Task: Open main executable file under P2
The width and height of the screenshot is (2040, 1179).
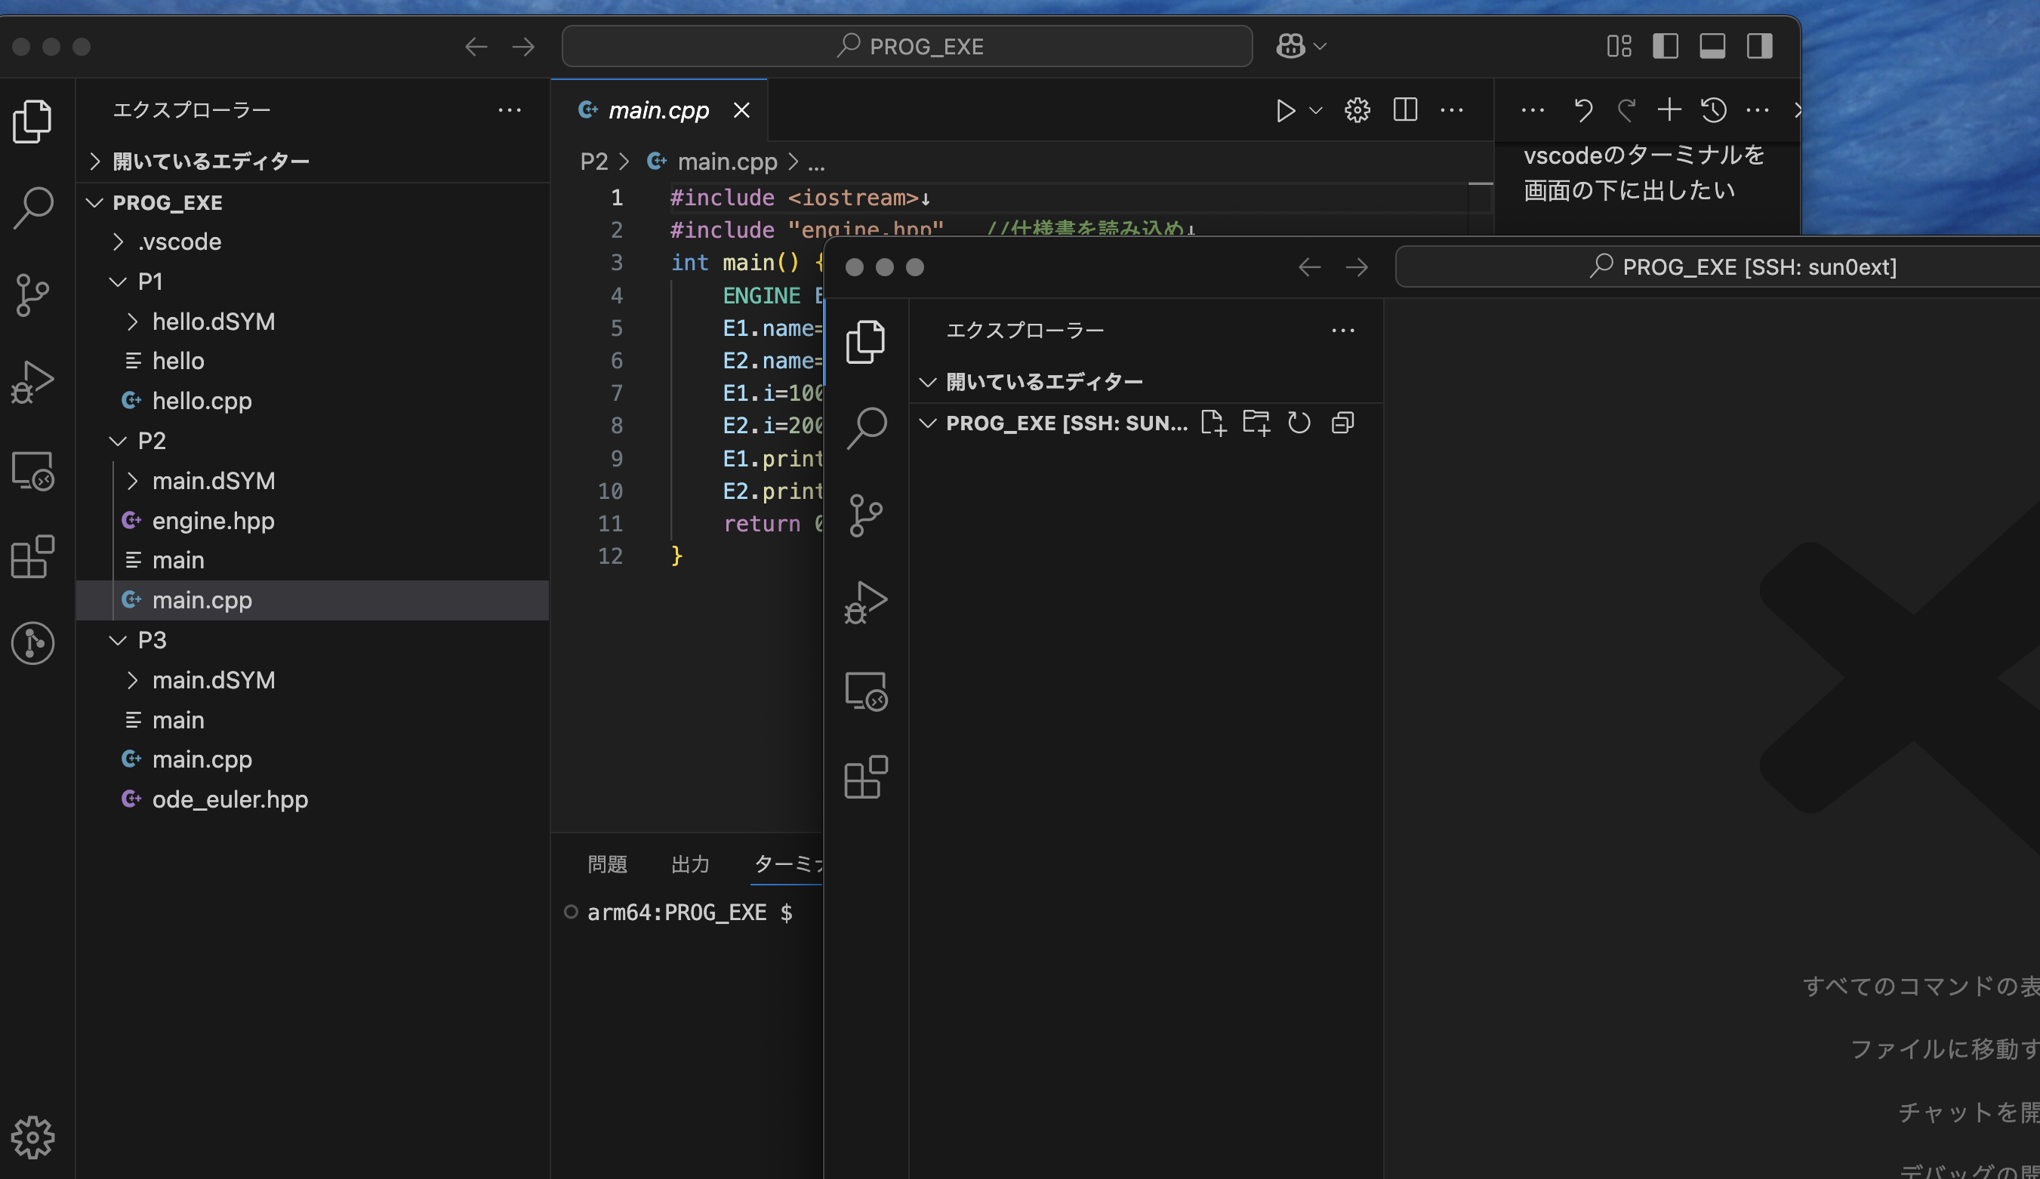Action: point(313,561)
